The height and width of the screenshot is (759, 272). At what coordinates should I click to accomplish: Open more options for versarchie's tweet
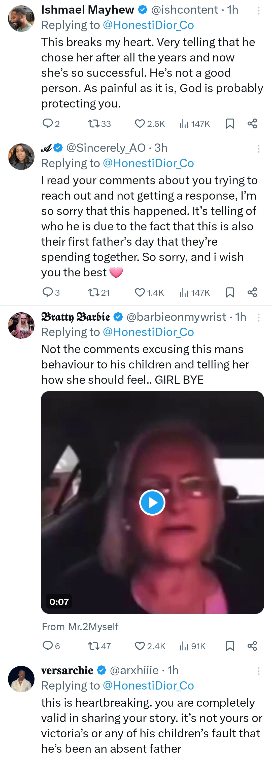258,671
